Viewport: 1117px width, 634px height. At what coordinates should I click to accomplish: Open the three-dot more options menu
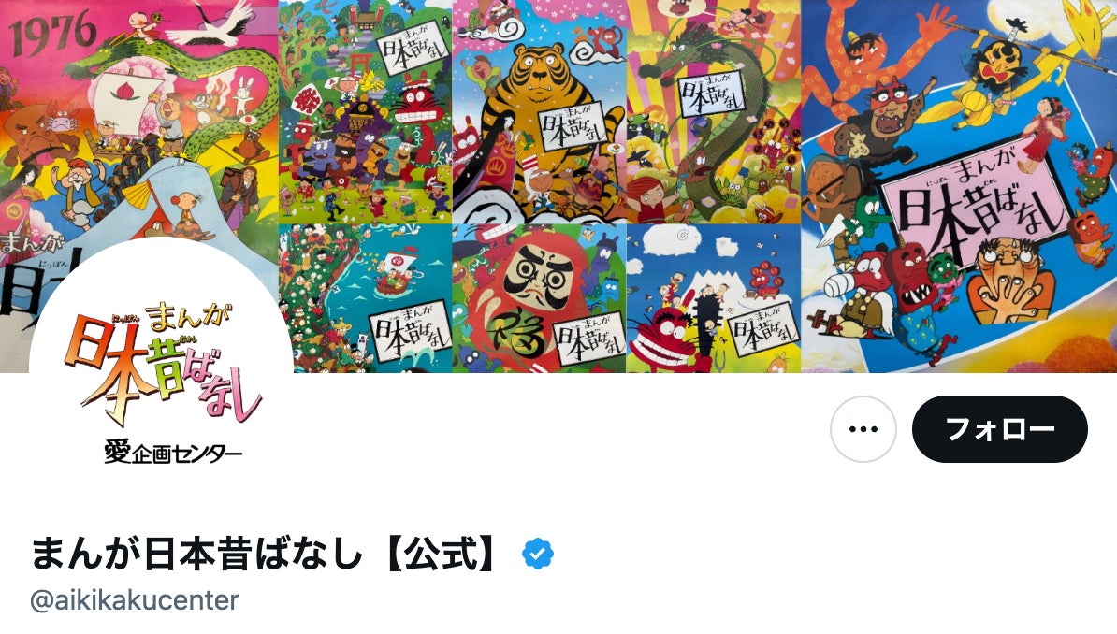863,429
